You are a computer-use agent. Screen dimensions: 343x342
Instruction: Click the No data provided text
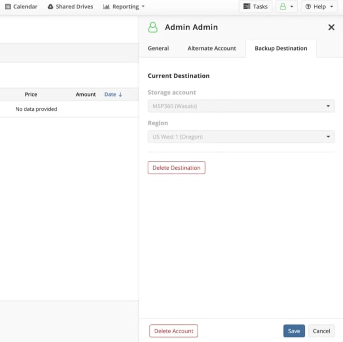(x=36, y=109)
